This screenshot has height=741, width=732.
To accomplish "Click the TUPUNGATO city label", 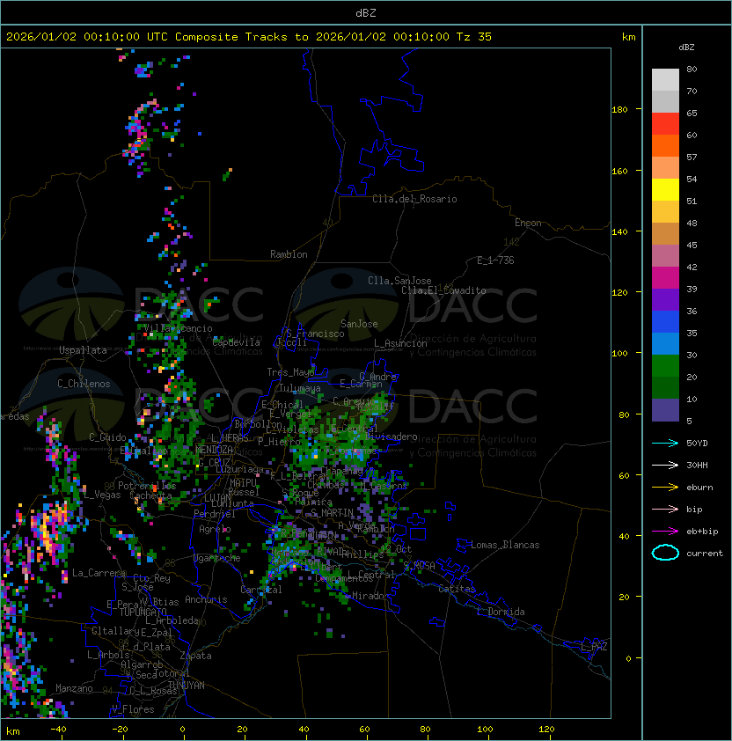I will click(x=143, y=612).
